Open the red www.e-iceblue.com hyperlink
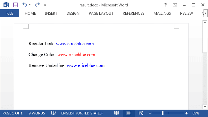 tap(76, 54)
